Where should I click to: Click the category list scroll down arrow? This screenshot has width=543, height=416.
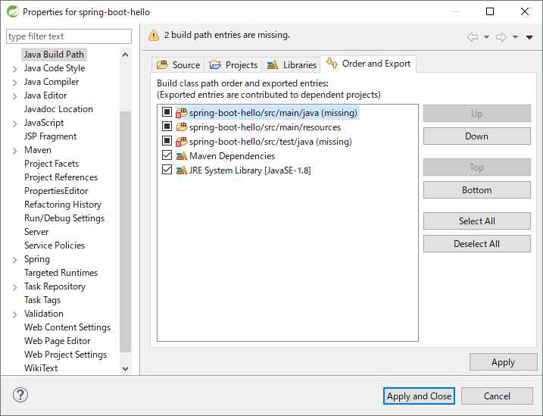pos(126,368)
